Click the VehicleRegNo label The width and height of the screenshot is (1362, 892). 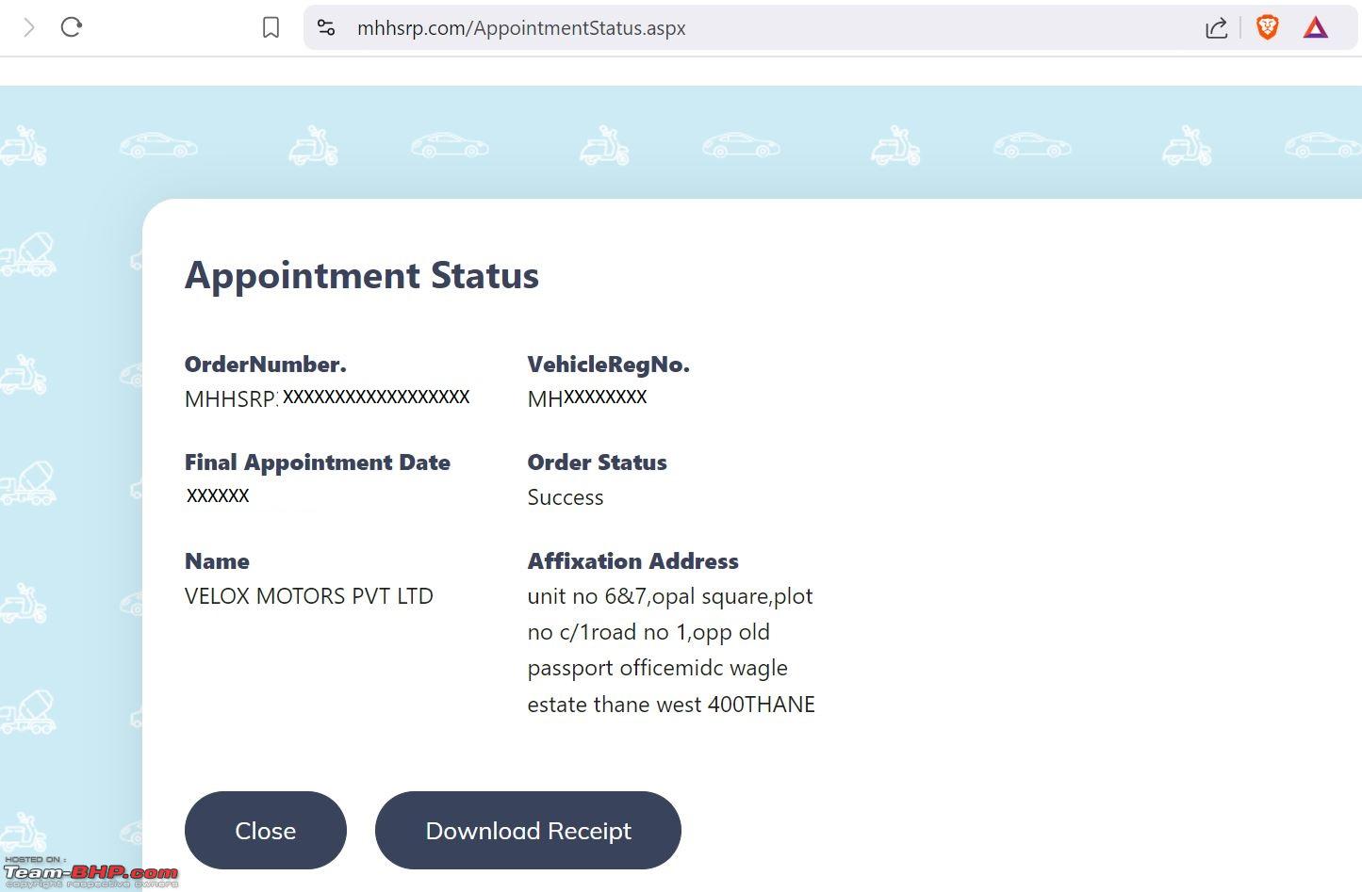click(609, 365)
